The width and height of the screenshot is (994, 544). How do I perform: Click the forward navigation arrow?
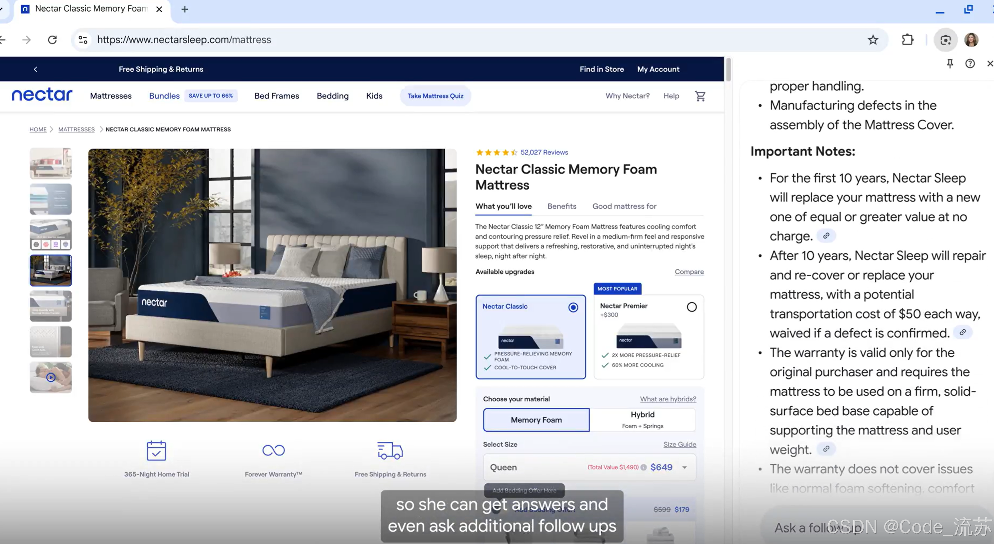tap(26, 40)
